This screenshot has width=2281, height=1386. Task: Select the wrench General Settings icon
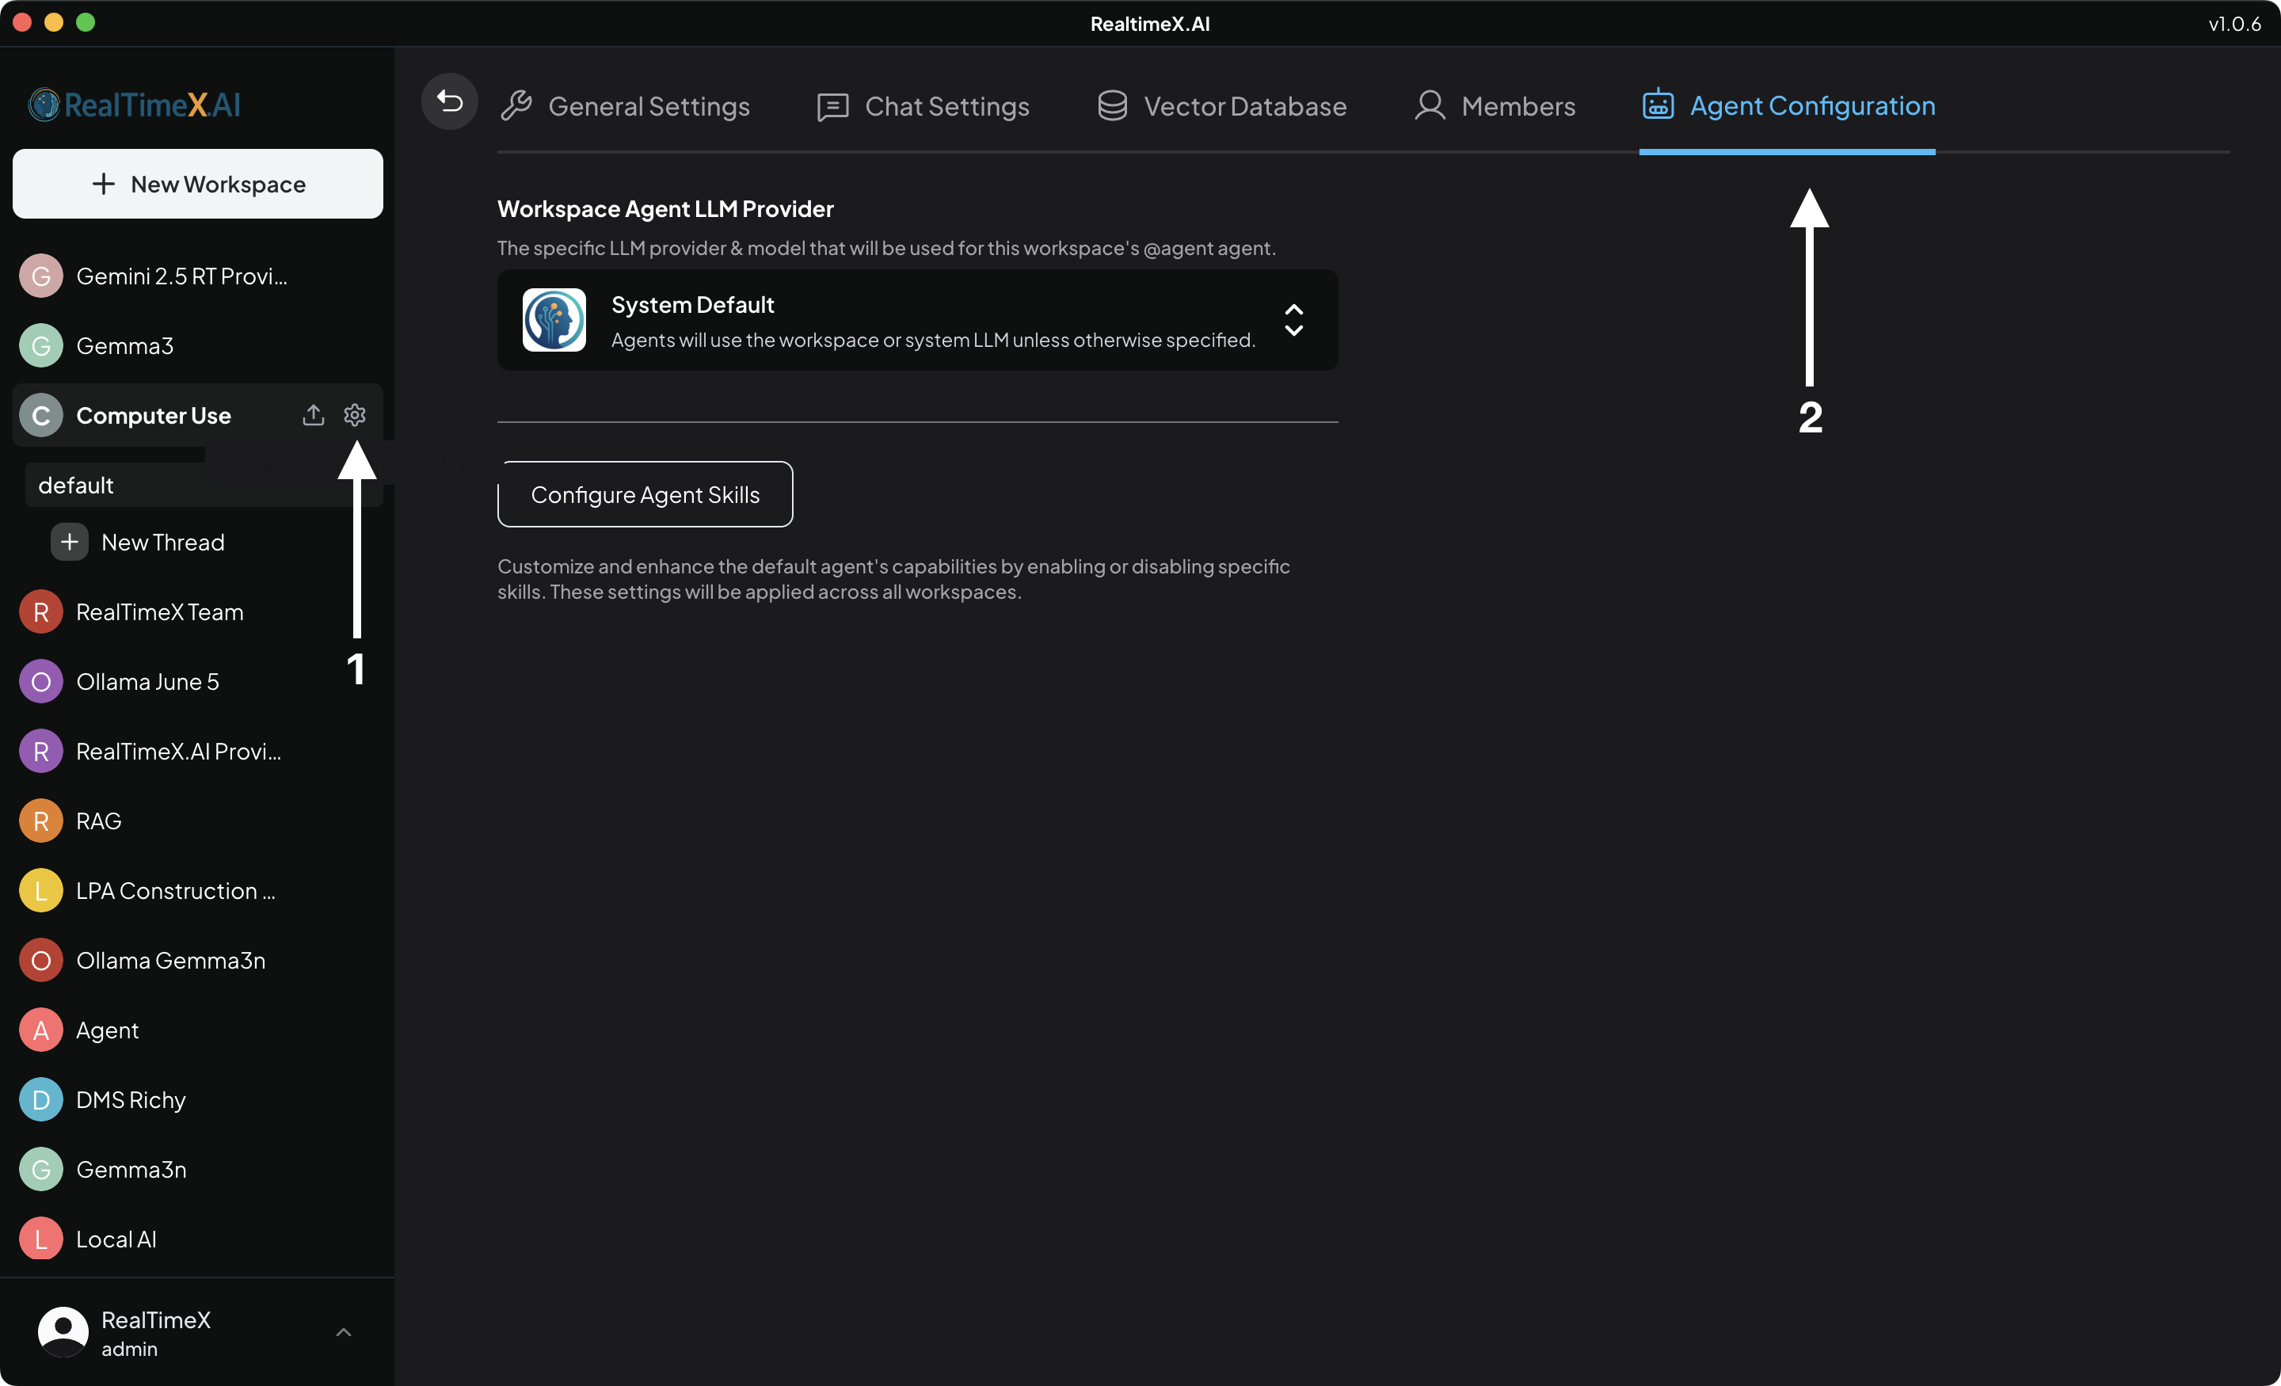(516, 105)
